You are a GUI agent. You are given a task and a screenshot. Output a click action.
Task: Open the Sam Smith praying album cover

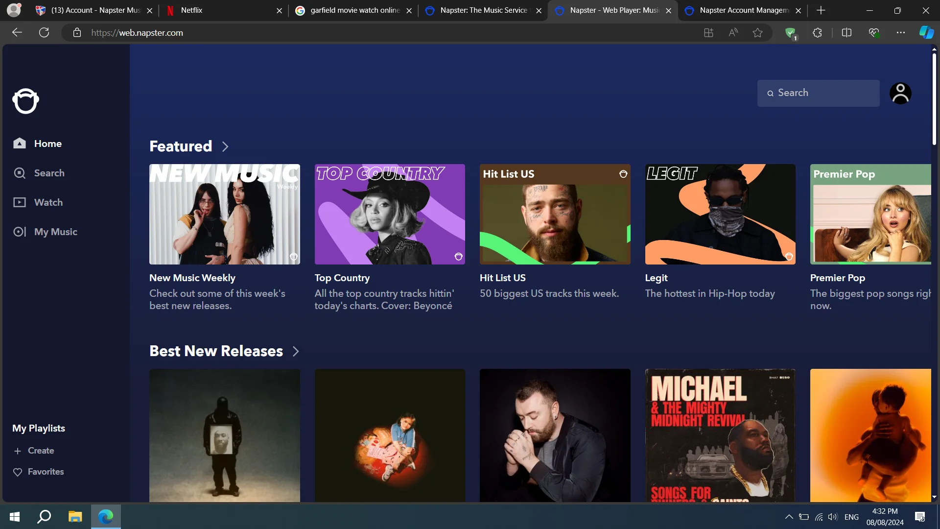tap(555, 435)
